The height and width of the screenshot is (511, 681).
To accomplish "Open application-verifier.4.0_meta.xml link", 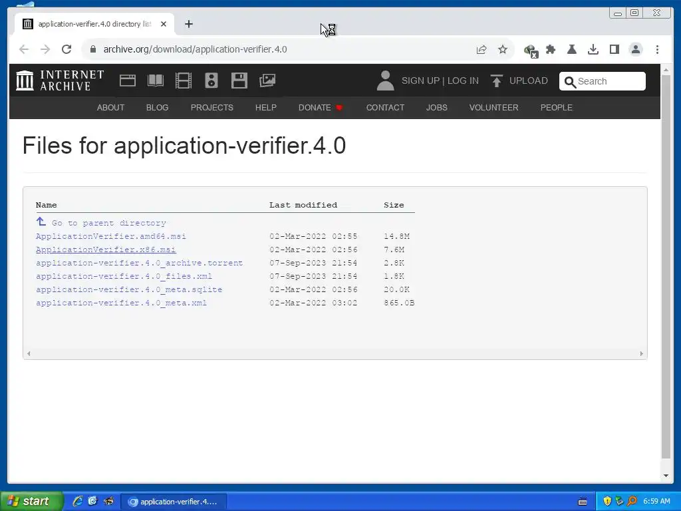I will [121, 303].
